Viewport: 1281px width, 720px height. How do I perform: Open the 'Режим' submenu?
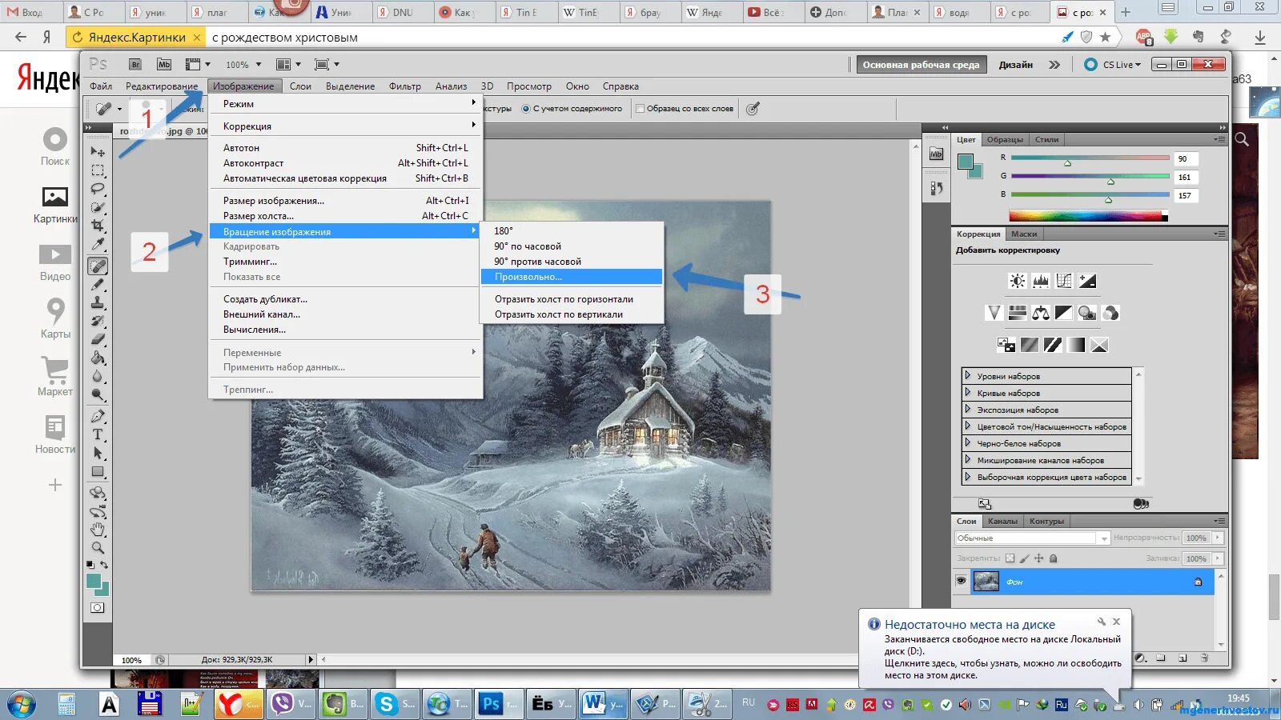click(x=345, y=104)
